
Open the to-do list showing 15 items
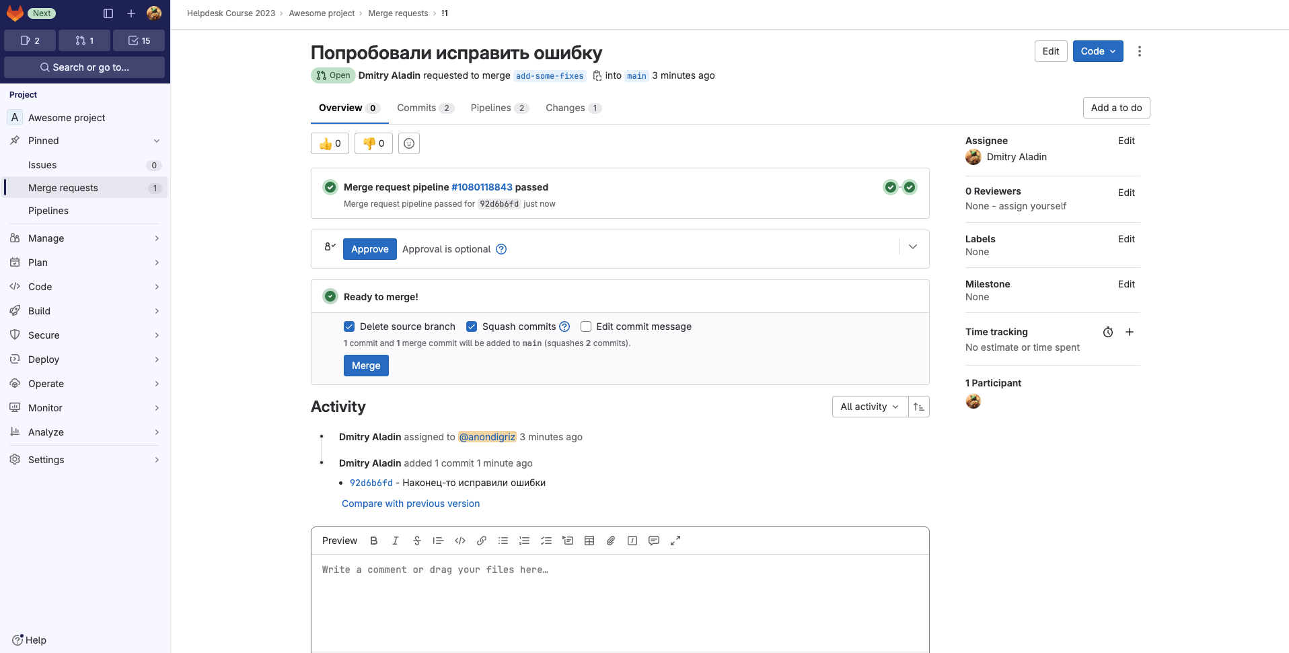[x=138, y=40]
